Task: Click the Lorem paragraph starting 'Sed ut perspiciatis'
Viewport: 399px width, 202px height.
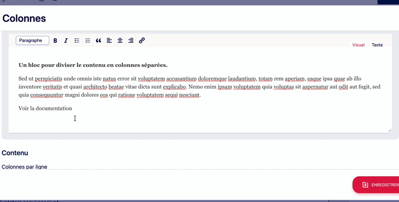Action: coord(200,87)
